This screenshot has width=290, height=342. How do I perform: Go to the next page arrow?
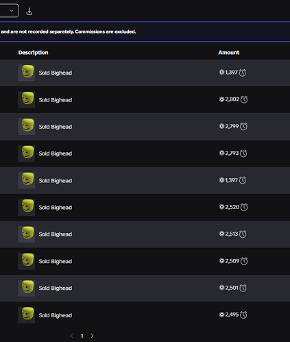(x=92, y=336)
